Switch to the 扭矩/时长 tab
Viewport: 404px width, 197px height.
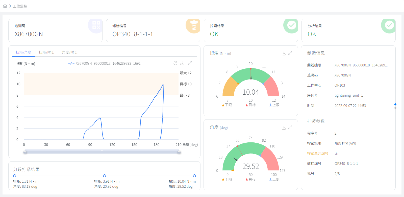[46, 52]
